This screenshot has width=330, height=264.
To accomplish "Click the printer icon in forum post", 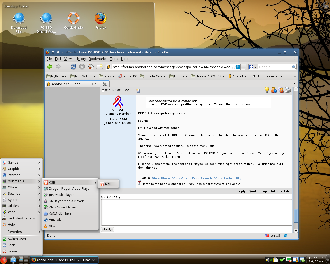I will pyautogui.click(x=288, y=90).
